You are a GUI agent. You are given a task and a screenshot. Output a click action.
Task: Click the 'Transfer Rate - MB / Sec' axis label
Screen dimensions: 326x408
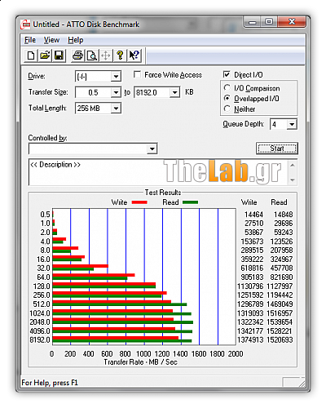[x=140, y=362]
